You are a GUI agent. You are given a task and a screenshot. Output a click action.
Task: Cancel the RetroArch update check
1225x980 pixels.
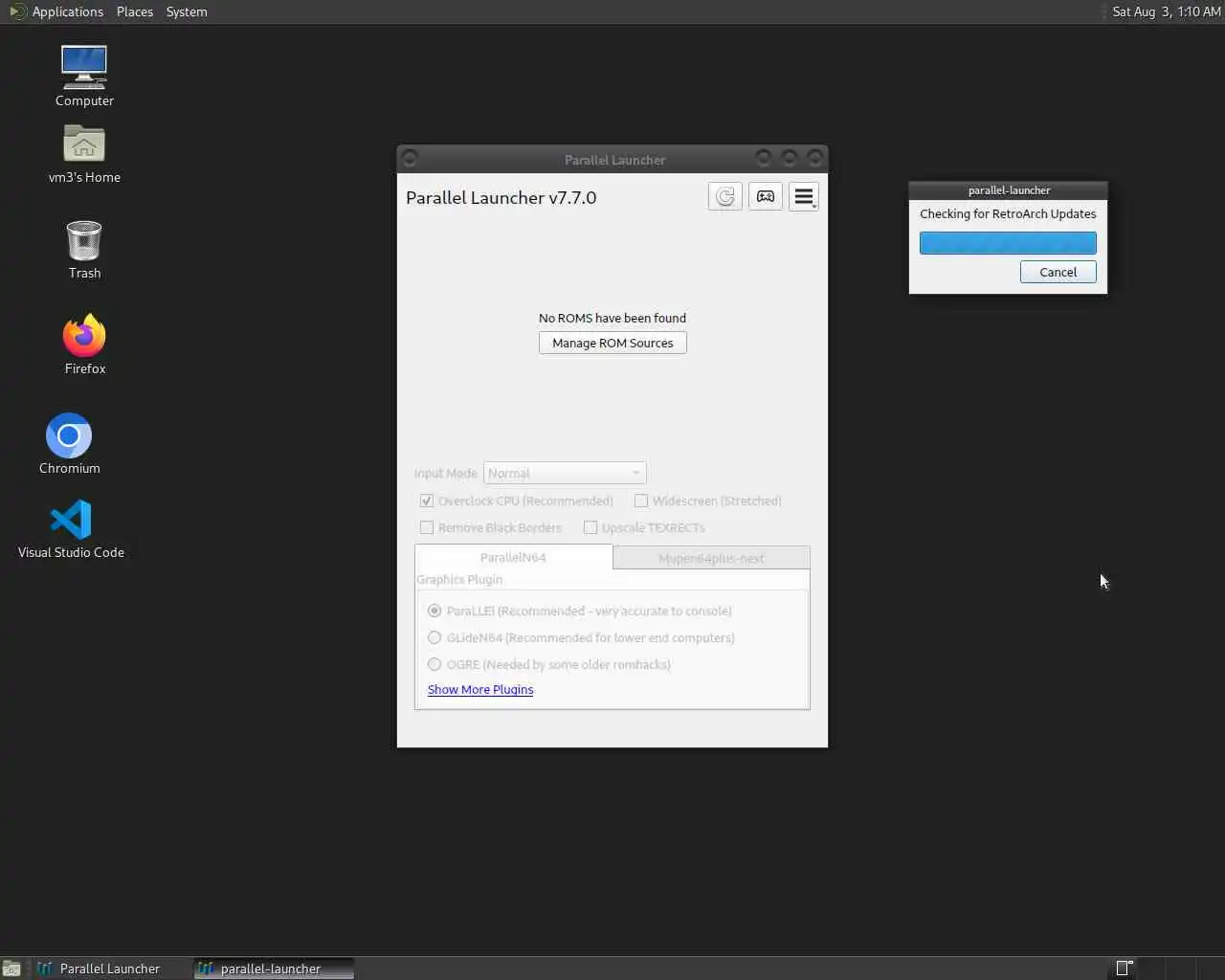pyautogui.click(x=1058, y=272)
